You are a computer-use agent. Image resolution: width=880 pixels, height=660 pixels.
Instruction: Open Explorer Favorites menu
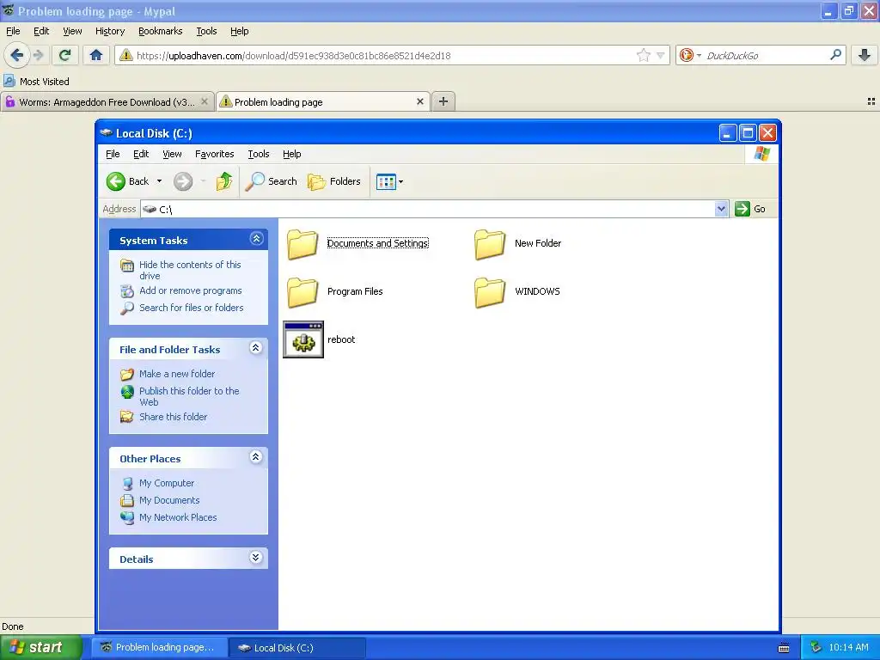(214, 154)
